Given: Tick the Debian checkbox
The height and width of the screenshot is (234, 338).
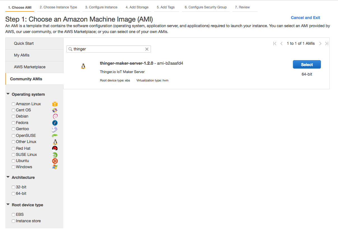Looking at the screenshot, I should [x=13, y=116].
